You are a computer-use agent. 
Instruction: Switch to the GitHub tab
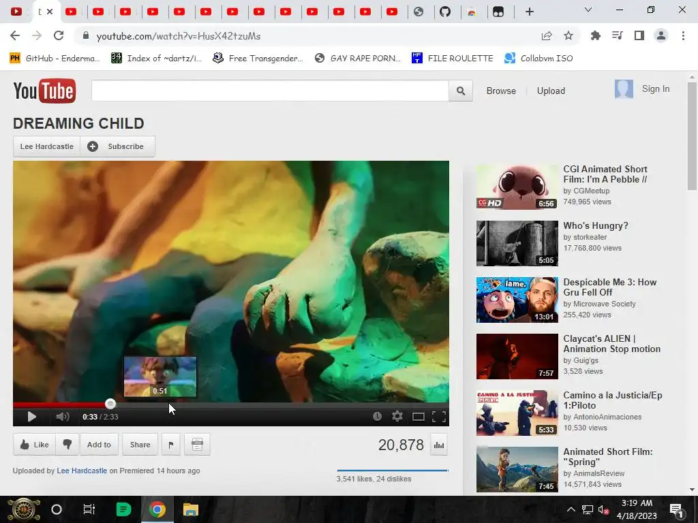pyautogui.click(x=445, y=12)
